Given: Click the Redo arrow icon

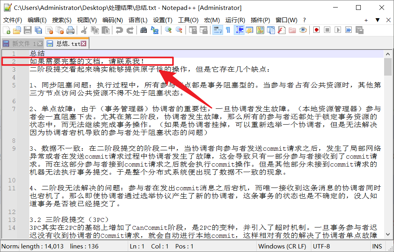Looking at the screenshot, I should (130, 30).
